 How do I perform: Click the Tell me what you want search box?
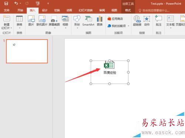pyautogui.click(x=154, y=10)
